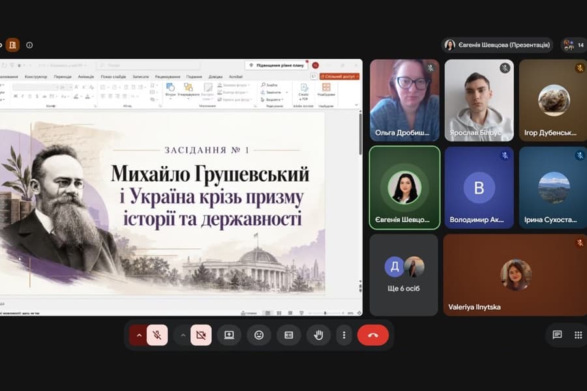Select Ярослав Білоус video tile
The height and width of the screenshot is (391, 587).
[479, 100]
